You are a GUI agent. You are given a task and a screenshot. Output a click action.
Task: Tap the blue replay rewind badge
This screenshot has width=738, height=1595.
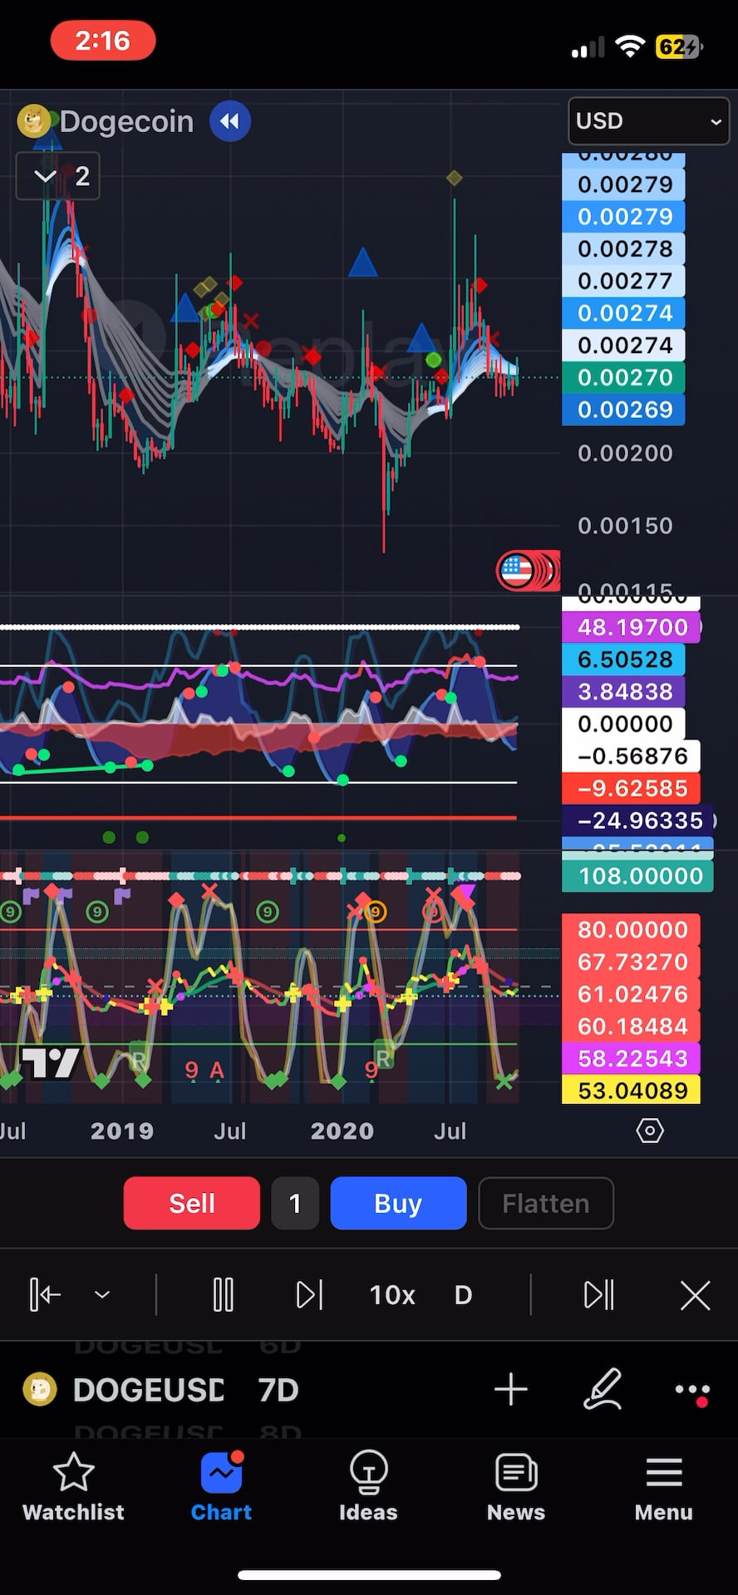point(230,121)
